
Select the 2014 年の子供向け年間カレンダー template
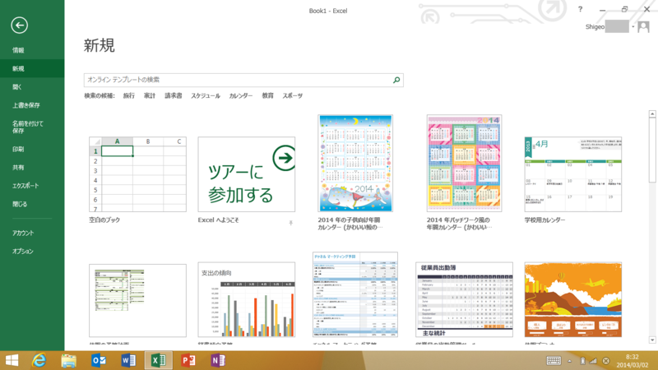(355, 163)
